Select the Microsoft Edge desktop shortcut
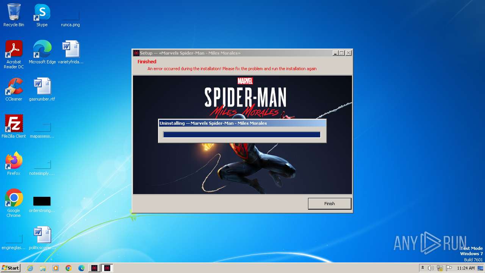 [x=42, y=52]
